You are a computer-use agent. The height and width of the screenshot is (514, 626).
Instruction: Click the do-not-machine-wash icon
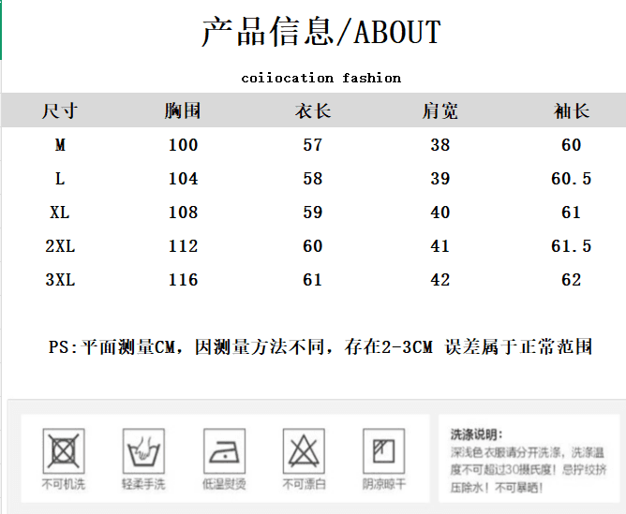64,451
